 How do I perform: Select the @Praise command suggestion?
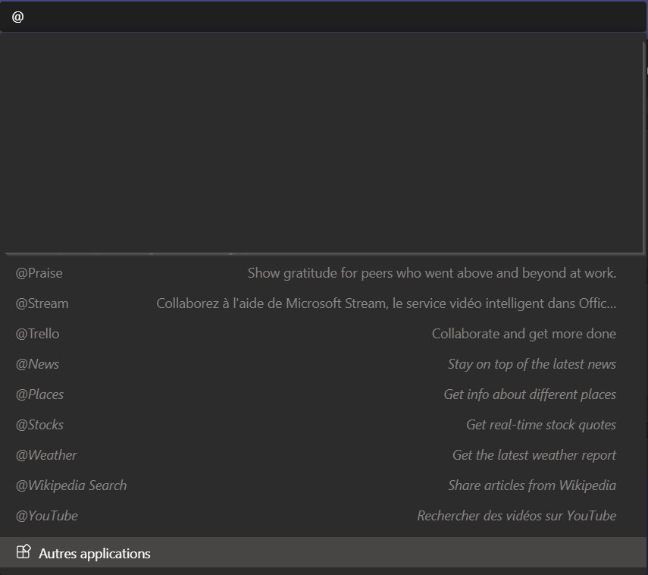322,273
